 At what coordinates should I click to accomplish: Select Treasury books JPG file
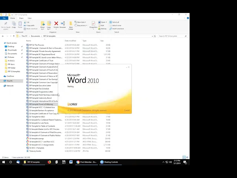pos(35,151)
